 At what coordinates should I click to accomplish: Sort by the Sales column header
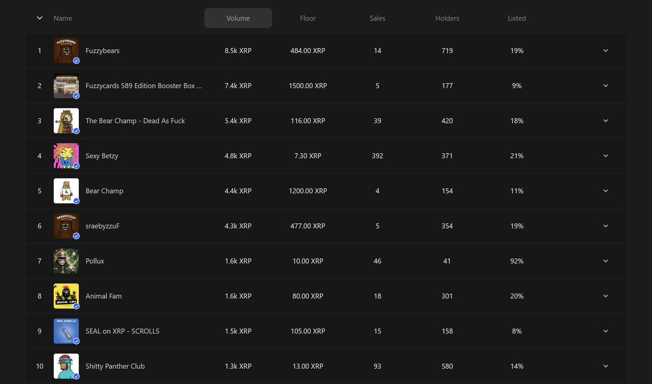point(378,18)
